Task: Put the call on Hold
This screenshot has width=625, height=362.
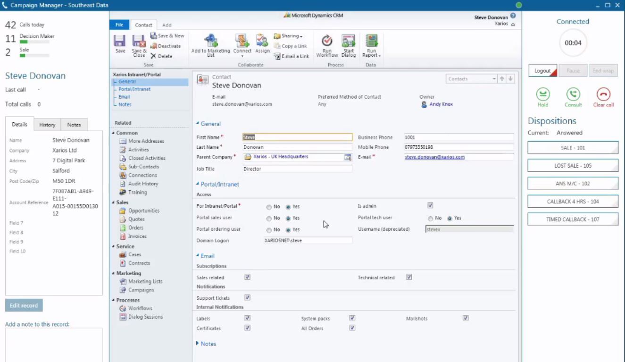Action: coord(542,93)
